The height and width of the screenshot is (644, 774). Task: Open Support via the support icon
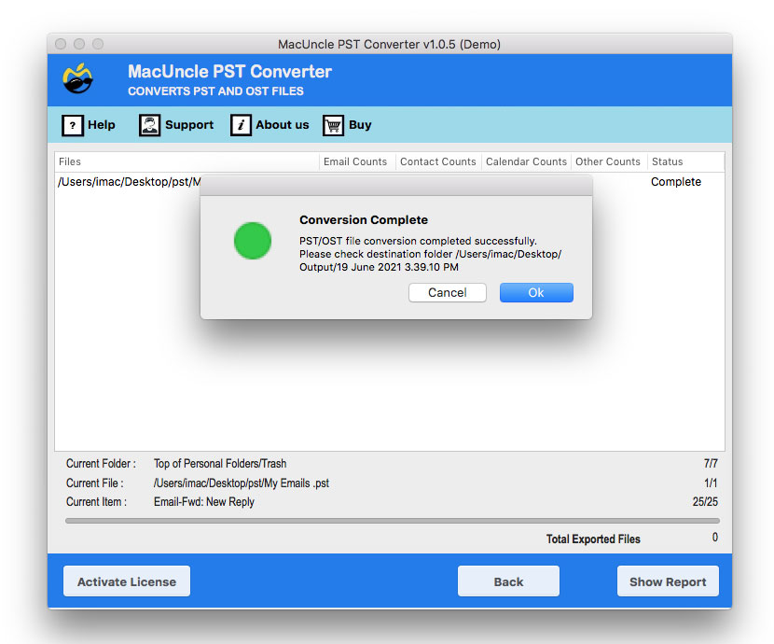point(149,125)
